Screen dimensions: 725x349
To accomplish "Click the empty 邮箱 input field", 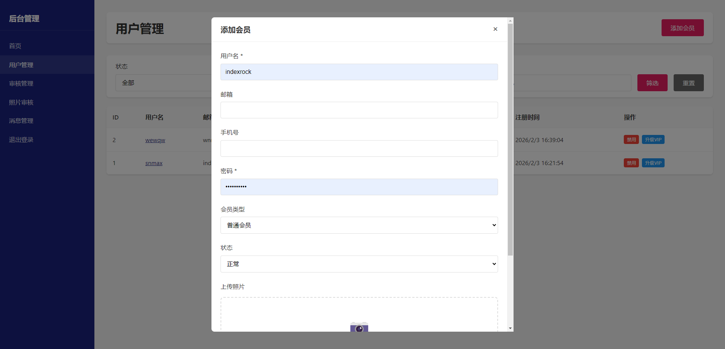I will tap(359, 110).
